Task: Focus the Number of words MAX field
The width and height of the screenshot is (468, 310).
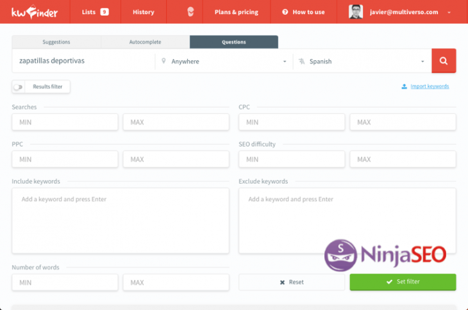Action: (176, 282)
